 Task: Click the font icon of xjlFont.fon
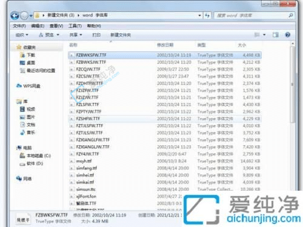72,196
